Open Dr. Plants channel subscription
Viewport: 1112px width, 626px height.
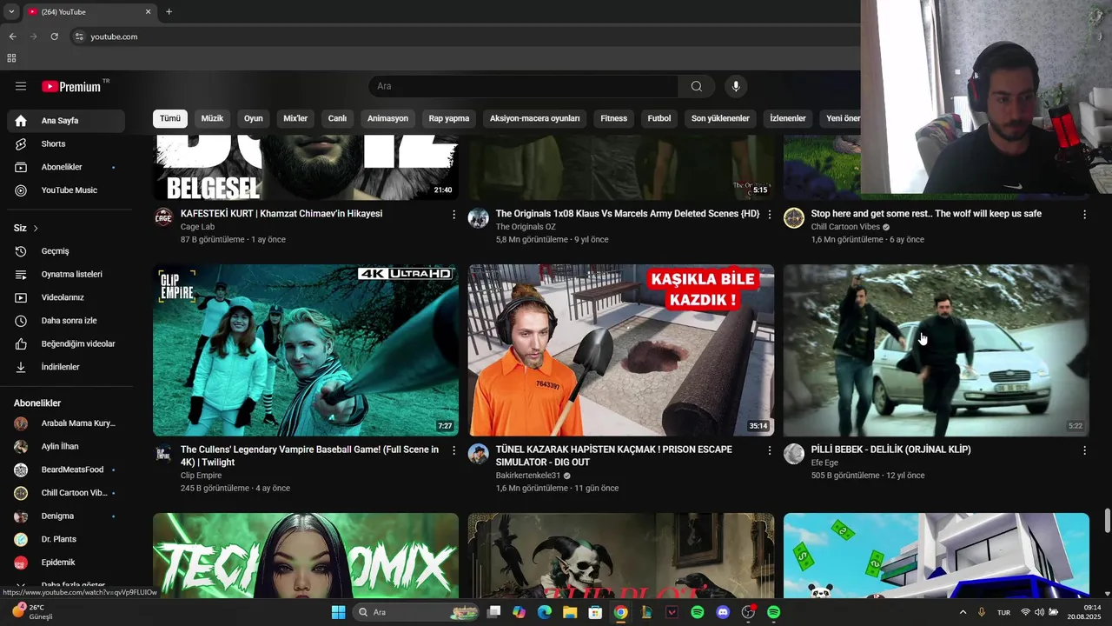[x=66, y=539]
